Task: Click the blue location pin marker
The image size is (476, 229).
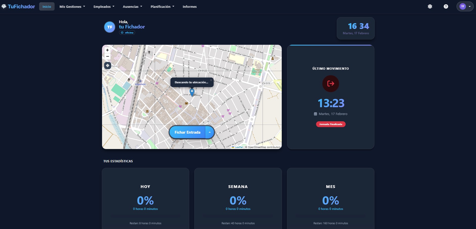Action: (192, 92)
